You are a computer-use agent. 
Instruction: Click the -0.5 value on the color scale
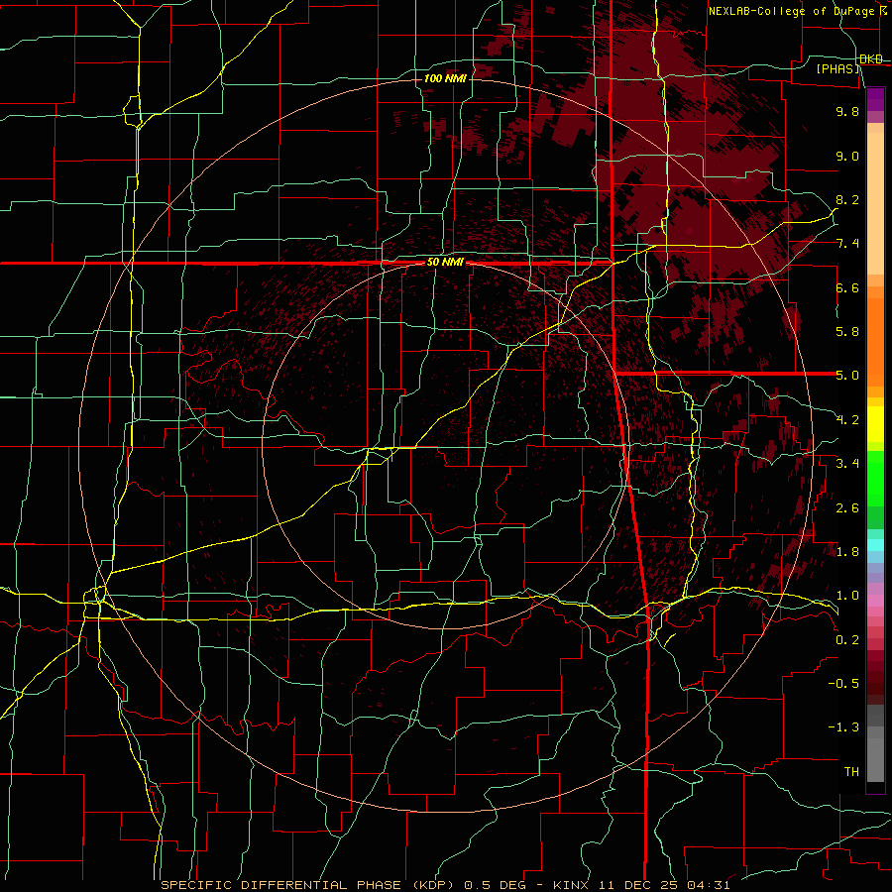coord(843,684)
